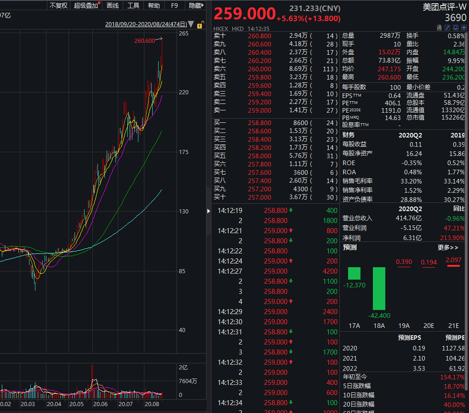Click the 外盘 value 15.02万

[389, 52]
